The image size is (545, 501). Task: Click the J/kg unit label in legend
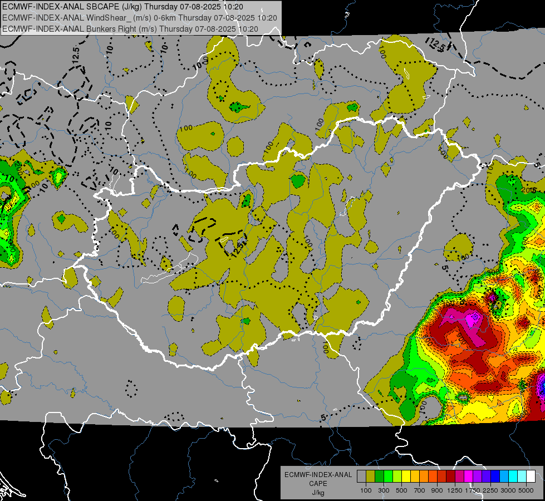point(318,493)
